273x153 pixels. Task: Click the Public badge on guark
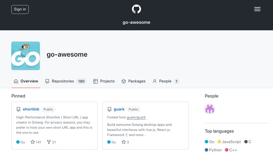tap(134, 109)
